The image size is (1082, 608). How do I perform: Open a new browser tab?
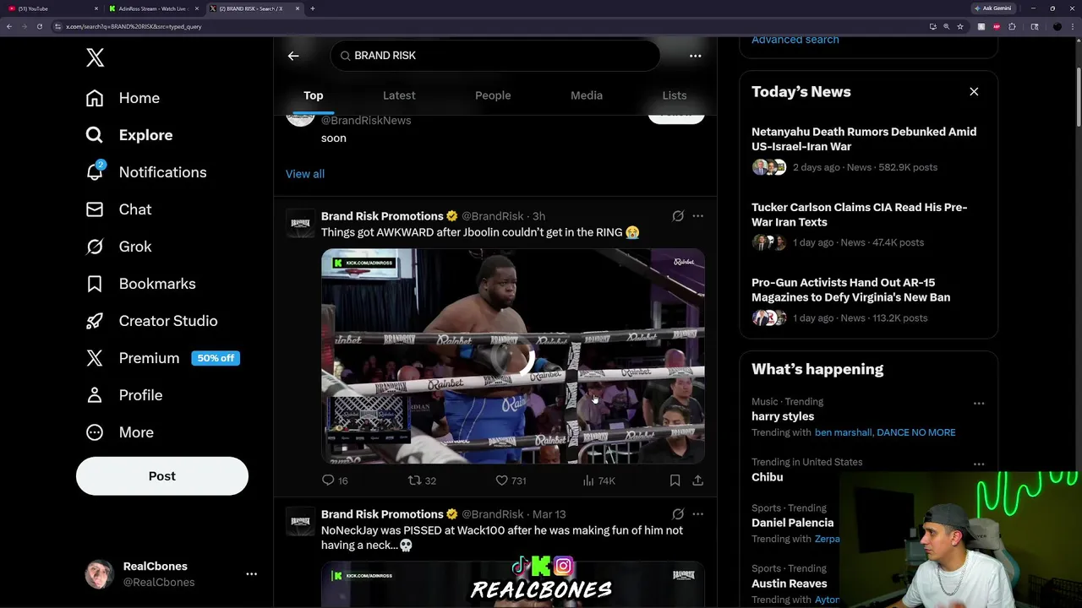tap(313, 8)
